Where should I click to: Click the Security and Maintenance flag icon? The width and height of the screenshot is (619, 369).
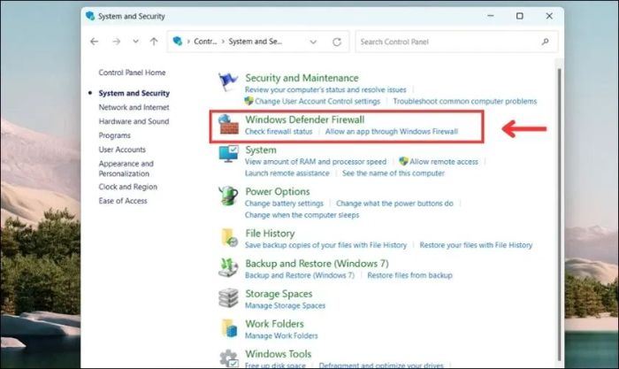228,81
